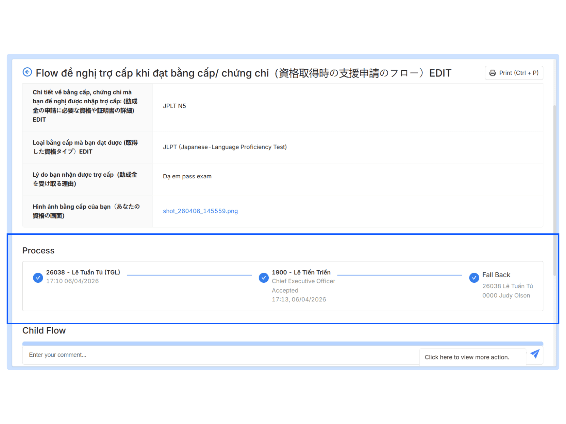Click the Accepted status under Chief Executive Officer
The height and width of the screenshot is (424, 566).
(x=285, y=290)
